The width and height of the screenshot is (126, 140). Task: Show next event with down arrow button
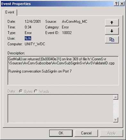[112, 31]
